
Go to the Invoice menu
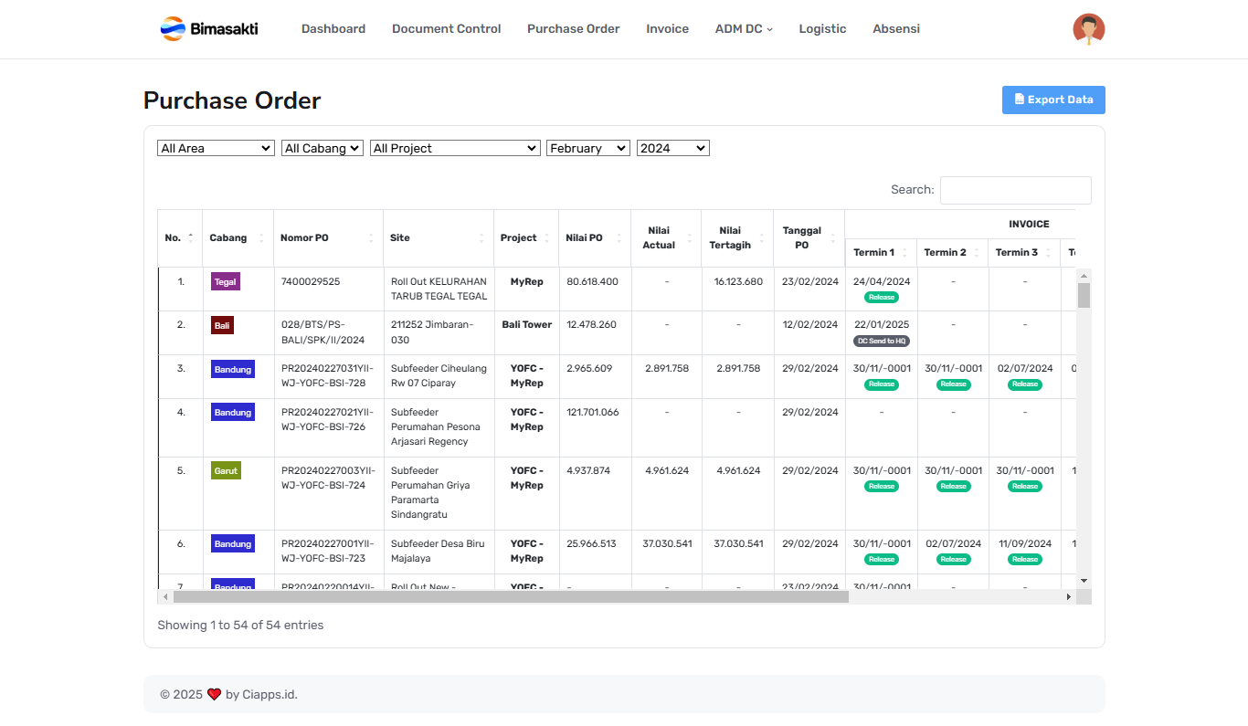click(667, 29)
